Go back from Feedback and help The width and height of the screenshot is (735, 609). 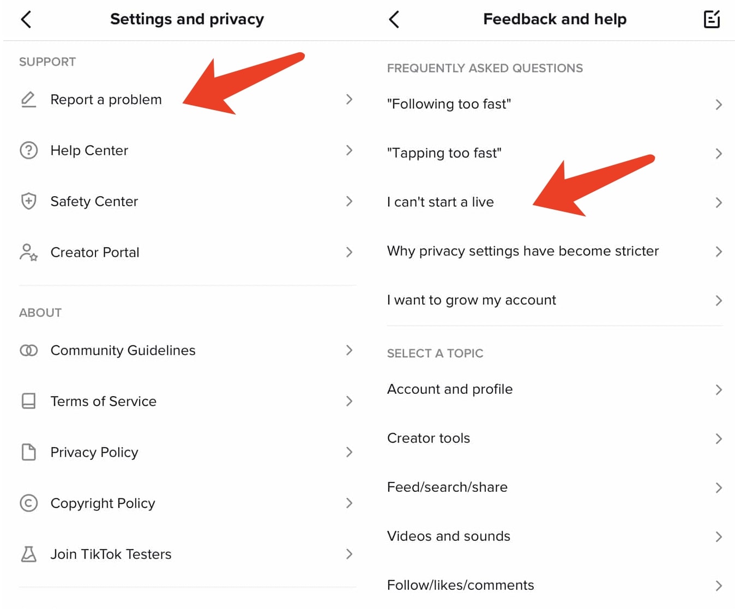coord(394,20)
